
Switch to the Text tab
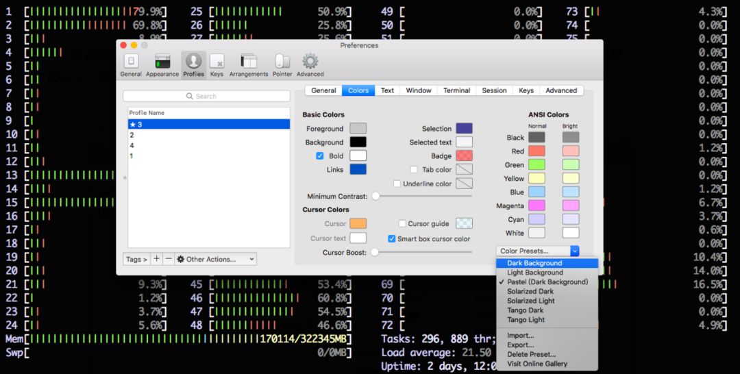point(387,90)
